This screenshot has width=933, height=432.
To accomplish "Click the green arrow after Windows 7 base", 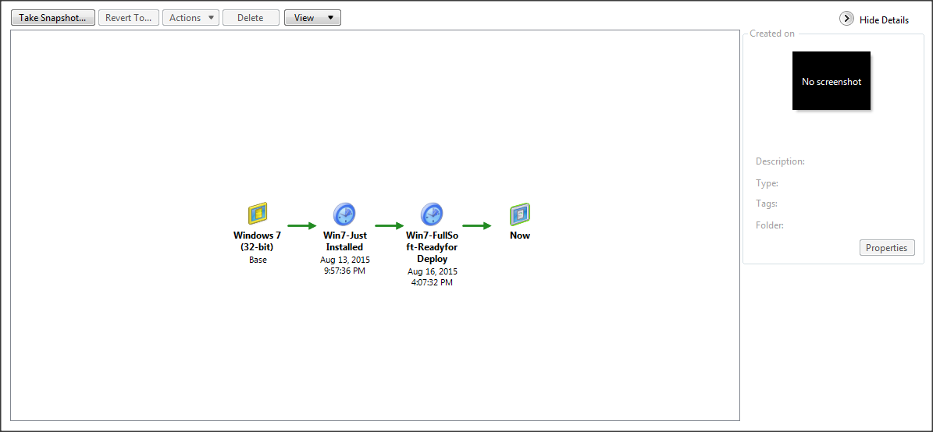I will pos(301,226).
